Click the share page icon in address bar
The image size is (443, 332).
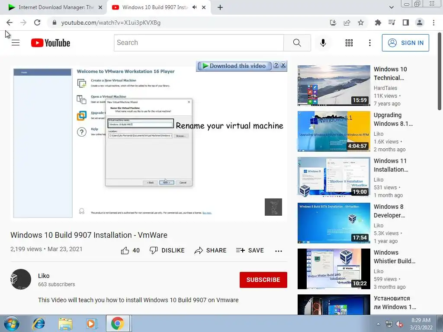click(347, 22)
